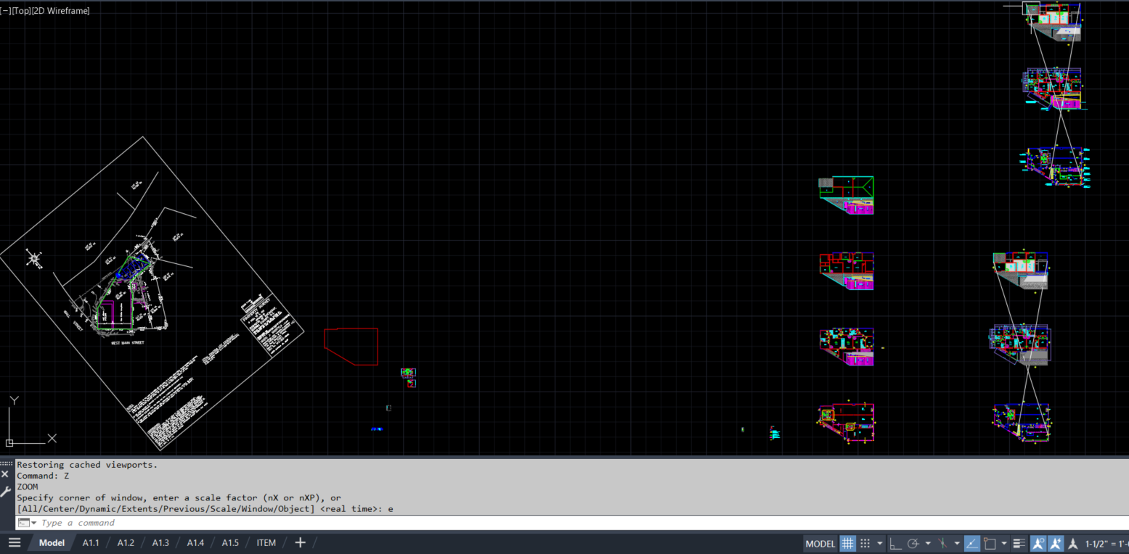Enable Polar Tracking in the status bar
The height and width of the screenshot is (554, 1129).
(913, 543)
